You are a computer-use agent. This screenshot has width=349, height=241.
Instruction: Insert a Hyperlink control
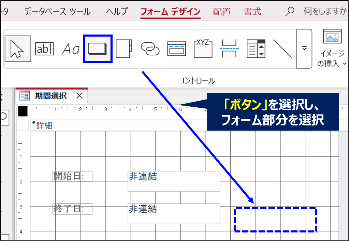point(150,49)
